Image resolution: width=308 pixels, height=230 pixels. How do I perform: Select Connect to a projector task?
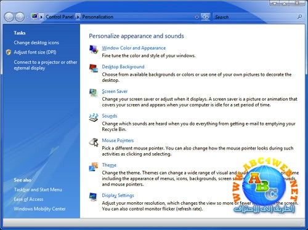tap(46, 65)
